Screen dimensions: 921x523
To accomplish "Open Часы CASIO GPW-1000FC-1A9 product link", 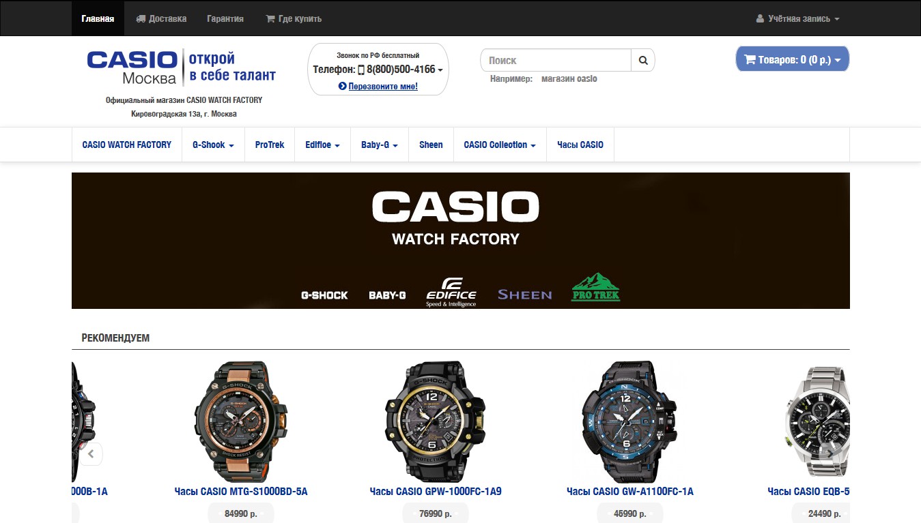I will coord(436,491).
